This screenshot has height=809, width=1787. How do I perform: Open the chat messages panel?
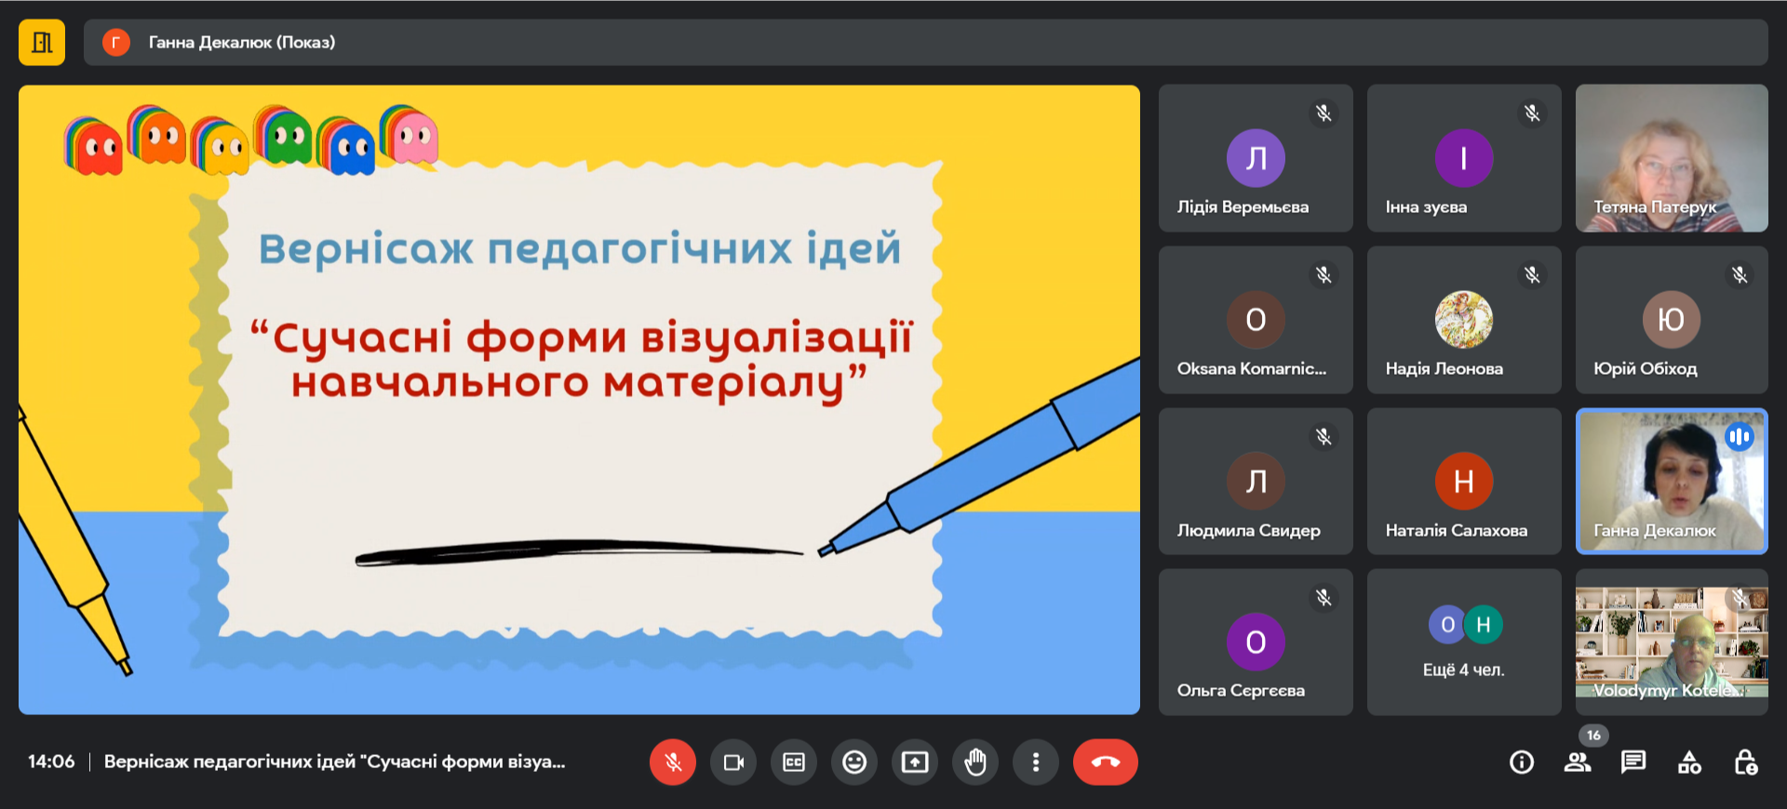(x=1633, y=763)
